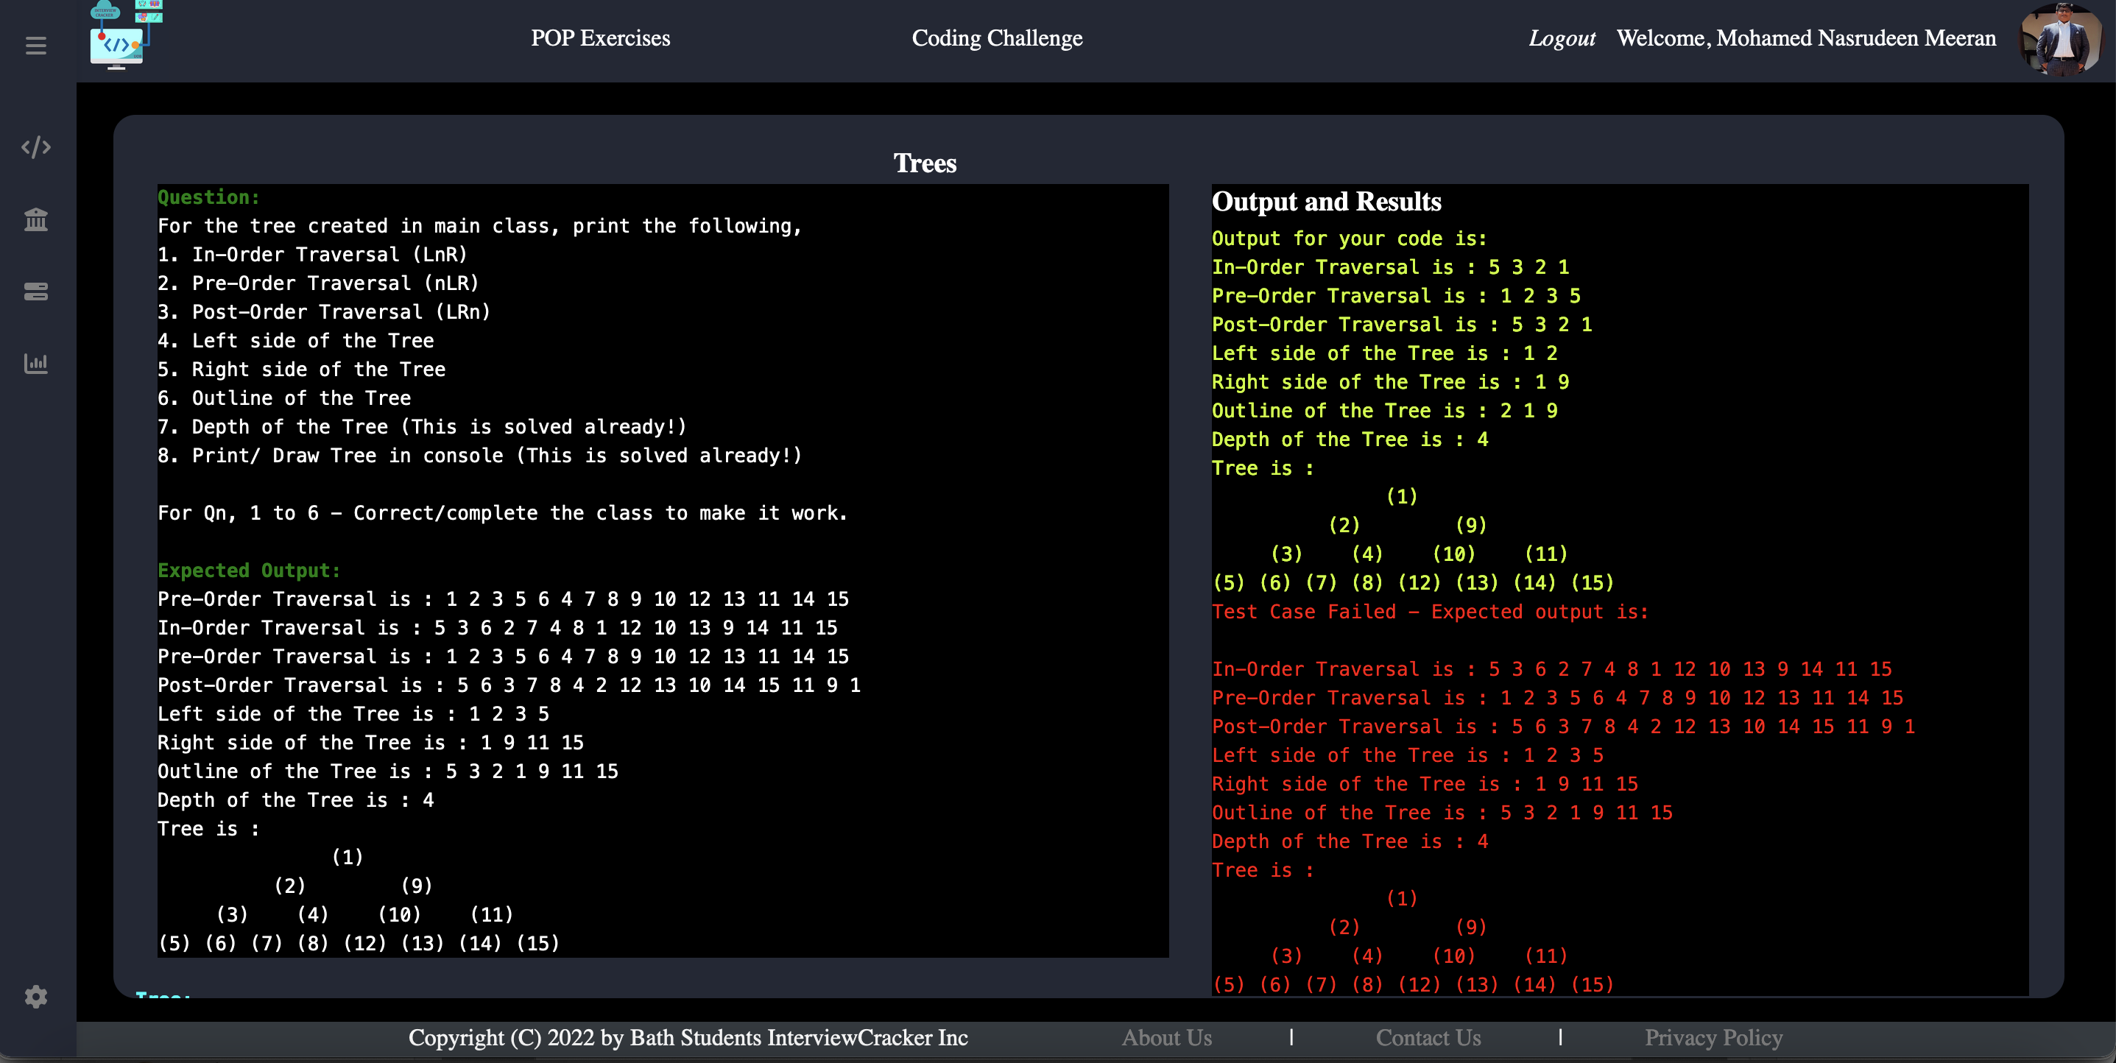Click the green Question: label

pos(208,197)
